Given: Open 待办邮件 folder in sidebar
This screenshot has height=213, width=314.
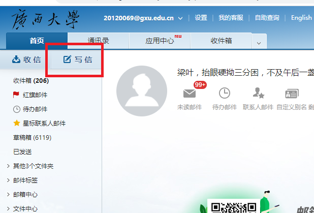Looking at the screenshot, I should click(x=30, y=109).
